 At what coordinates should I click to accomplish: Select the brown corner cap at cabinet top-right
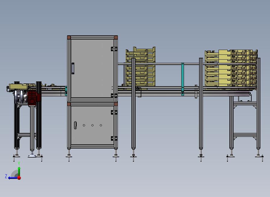116,37
